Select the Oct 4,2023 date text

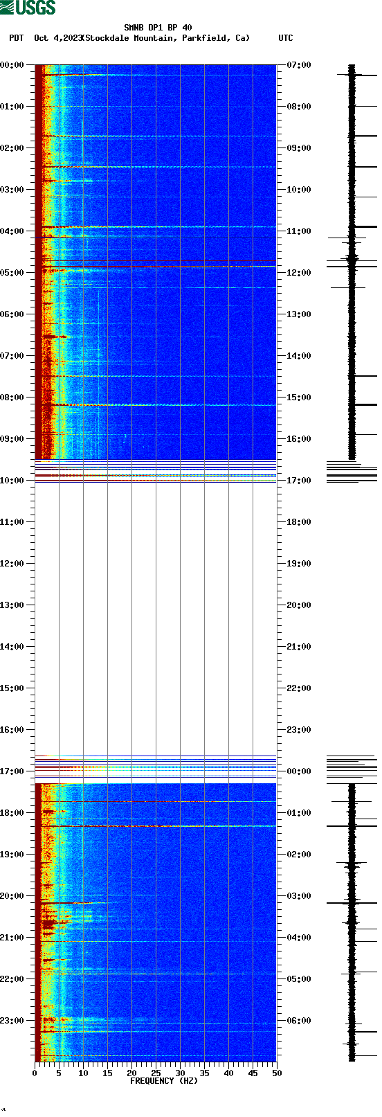pyautogui.click(x=57, y=38)
